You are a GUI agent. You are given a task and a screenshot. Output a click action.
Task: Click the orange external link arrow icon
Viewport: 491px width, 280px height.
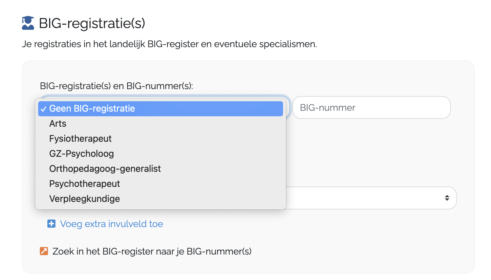(44, 251)
